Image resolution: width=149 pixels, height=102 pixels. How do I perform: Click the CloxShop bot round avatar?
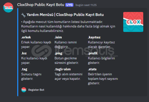tap(8, 7)
